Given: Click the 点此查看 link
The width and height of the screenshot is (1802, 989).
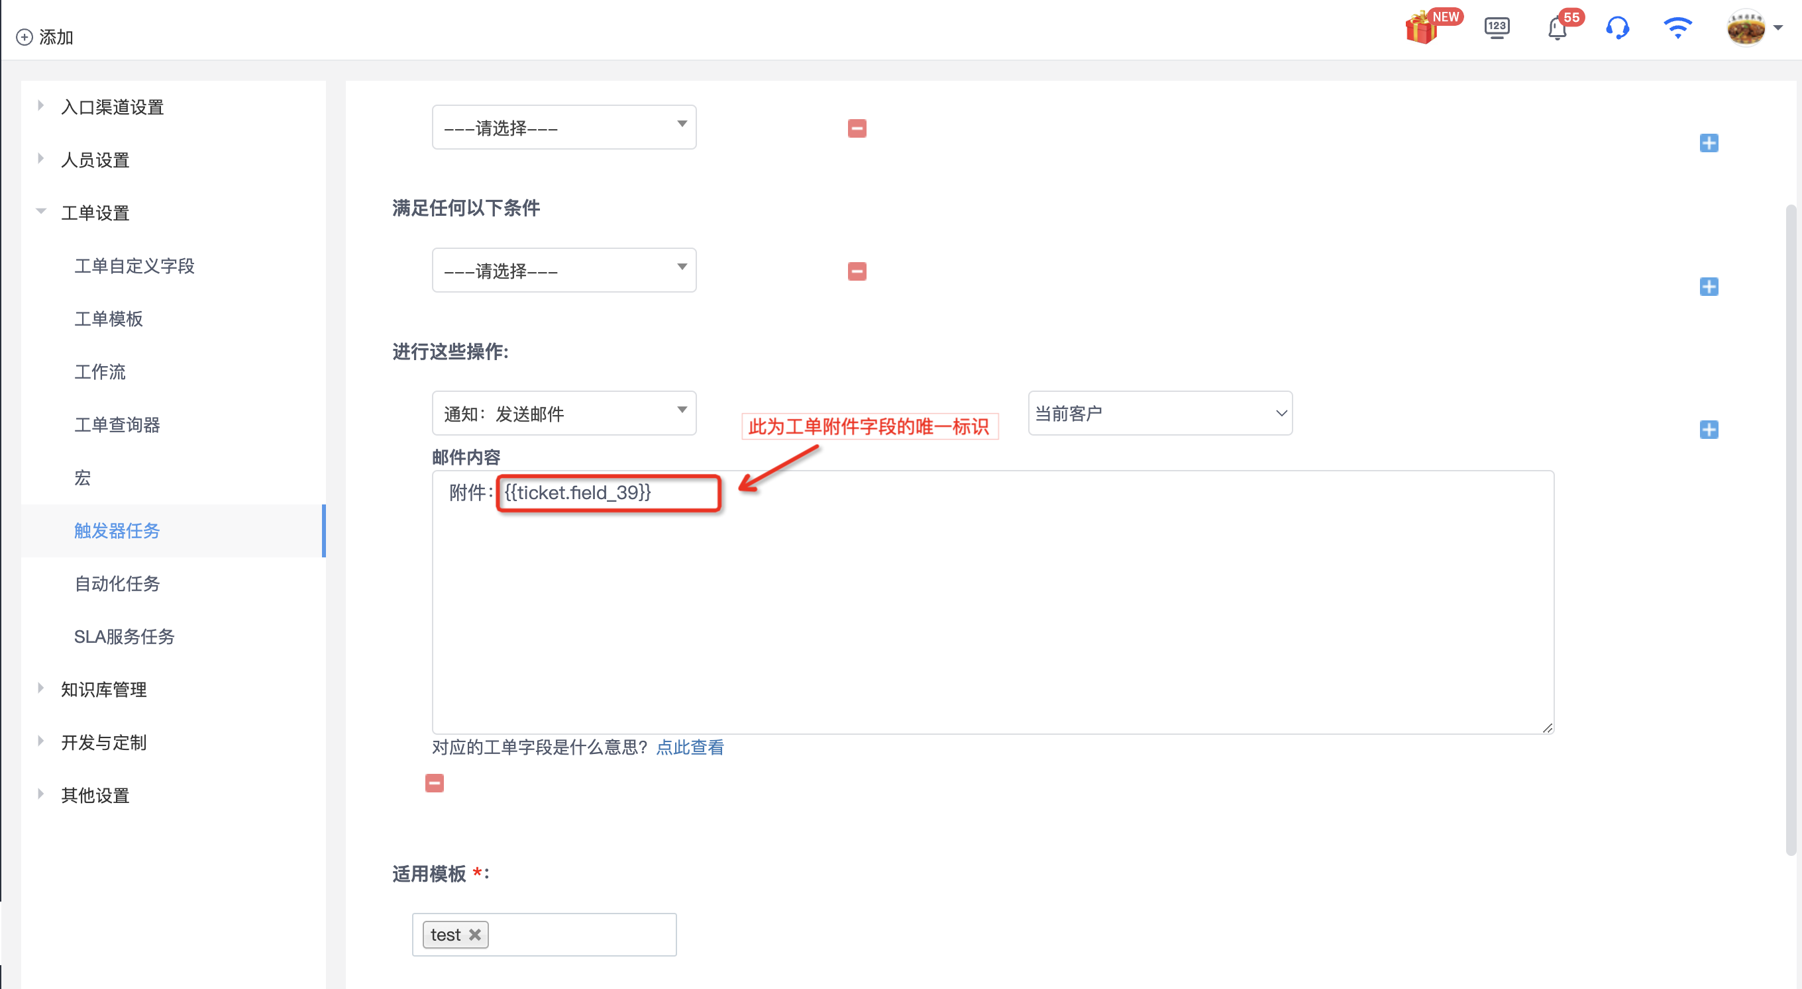Looking at the screenshot, I should pyautogui.click(x=690, y=747).
